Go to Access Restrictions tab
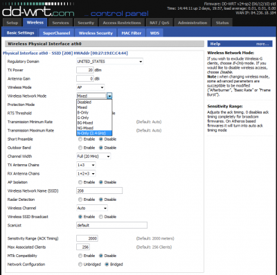 (x=122, y=23)
